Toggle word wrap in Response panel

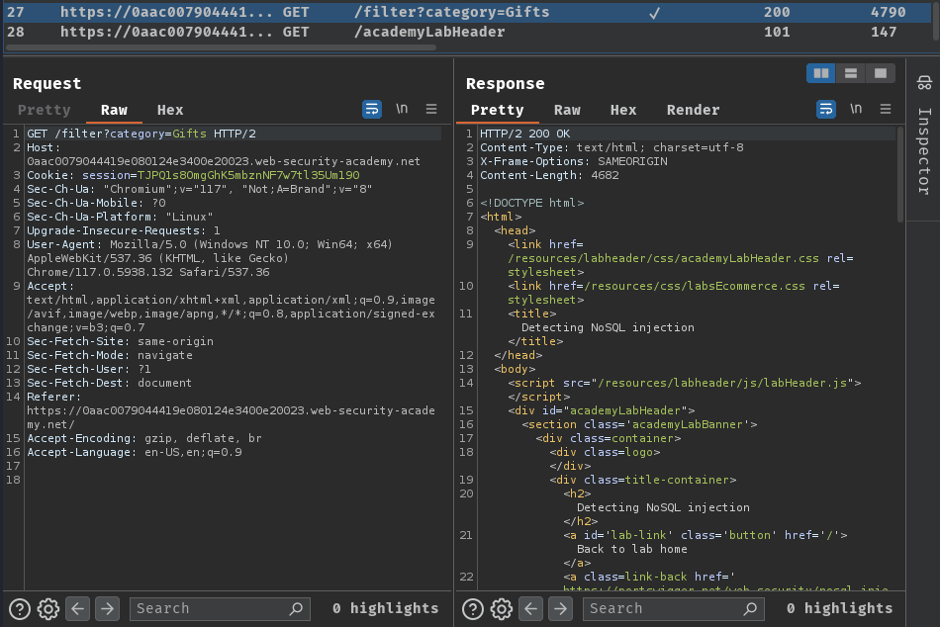826,109
